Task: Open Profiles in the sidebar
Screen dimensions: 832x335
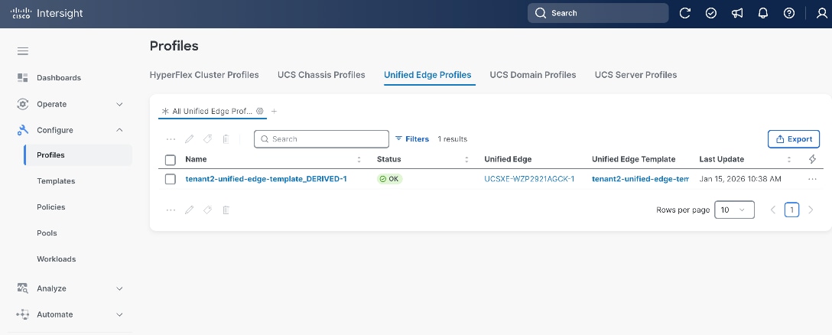Action: pyautogui.click(x=78, y=155)
